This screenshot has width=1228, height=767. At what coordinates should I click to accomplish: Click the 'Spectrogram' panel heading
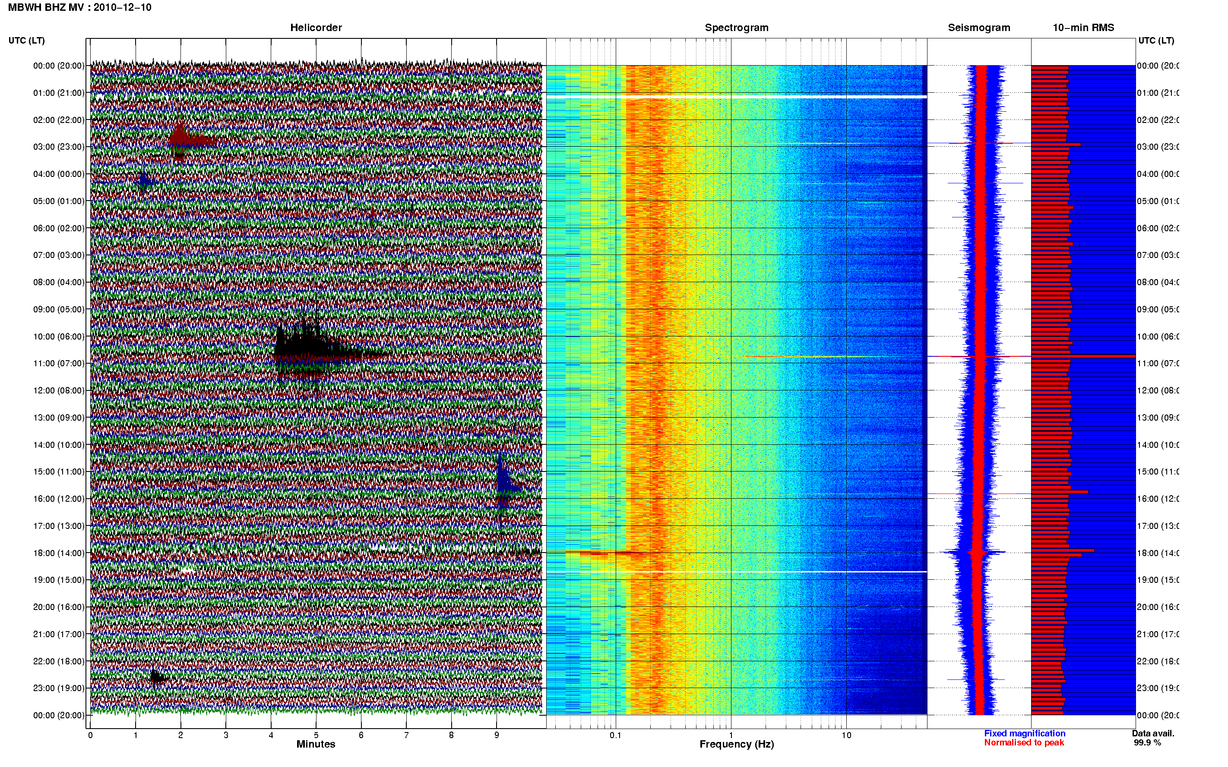pyautogui.click(x=736, y=28)
